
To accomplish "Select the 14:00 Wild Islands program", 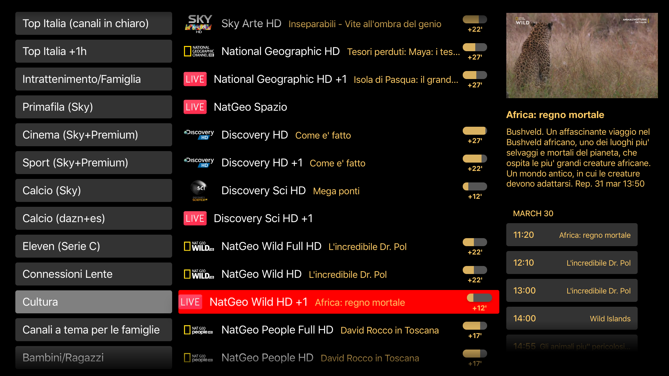I will point(571,318).
